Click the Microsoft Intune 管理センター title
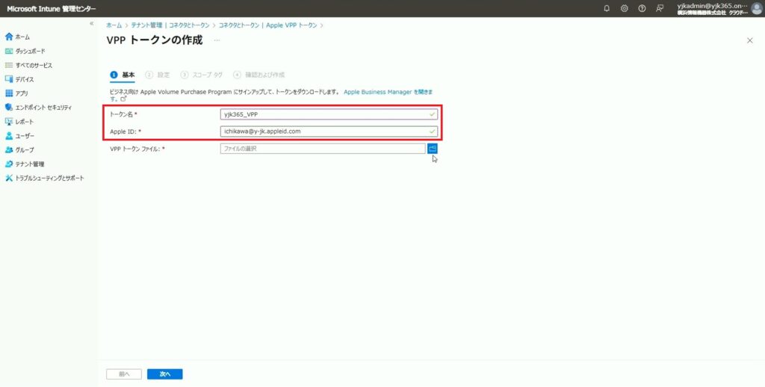The height and width of the screenshot is (387, 765). pos(52,9)
